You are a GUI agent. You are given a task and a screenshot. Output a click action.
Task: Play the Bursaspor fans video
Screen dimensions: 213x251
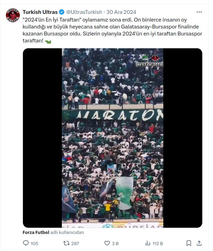(113, 138)
